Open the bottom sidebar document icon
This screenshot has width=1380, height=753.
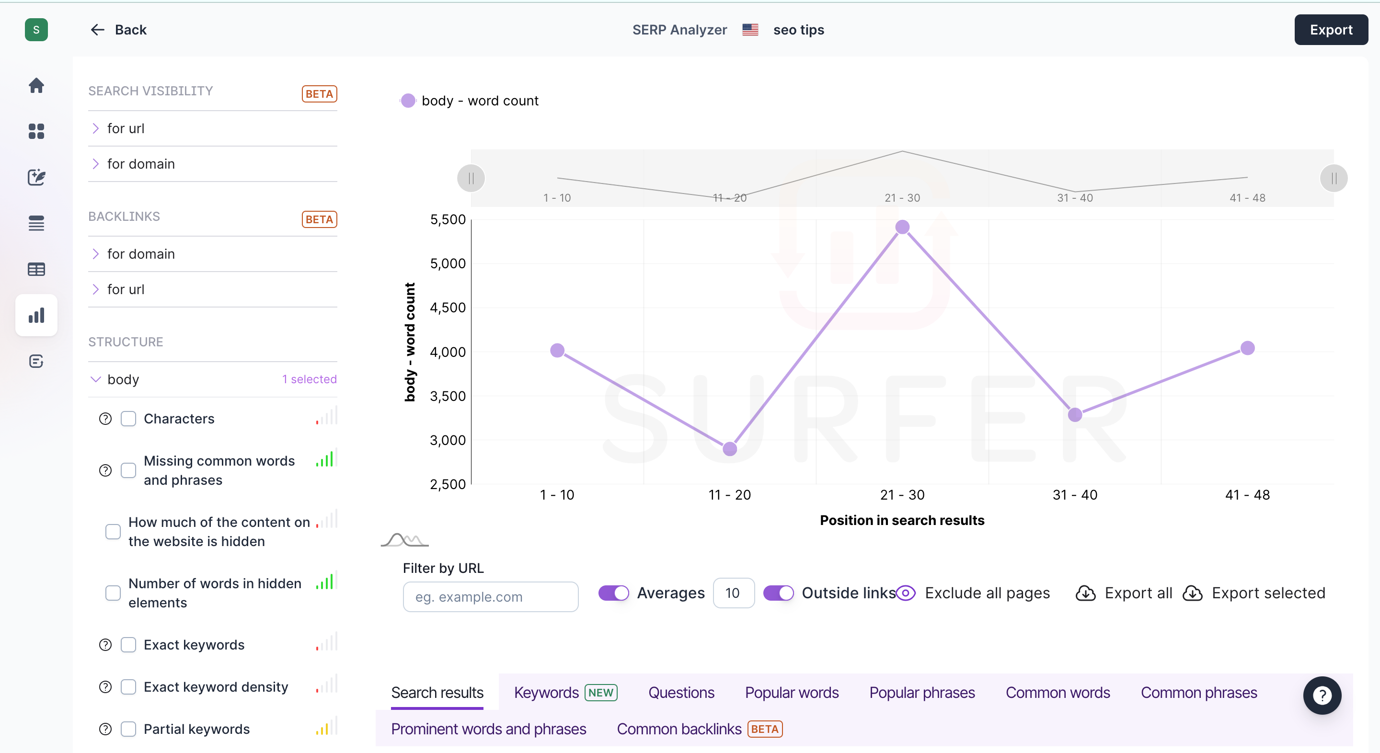pyautogui.click(x=36, y=361)
